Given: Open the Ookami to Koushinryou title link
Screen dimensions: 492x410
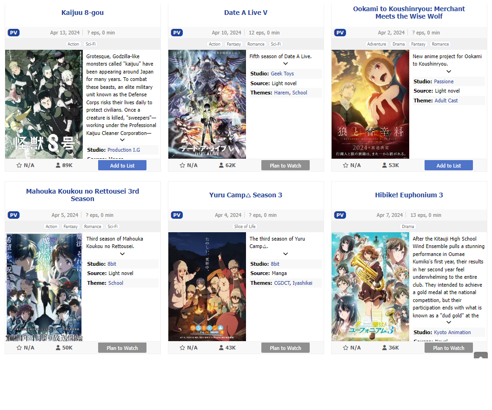Looking at the screenshot, I should point(409,13).
